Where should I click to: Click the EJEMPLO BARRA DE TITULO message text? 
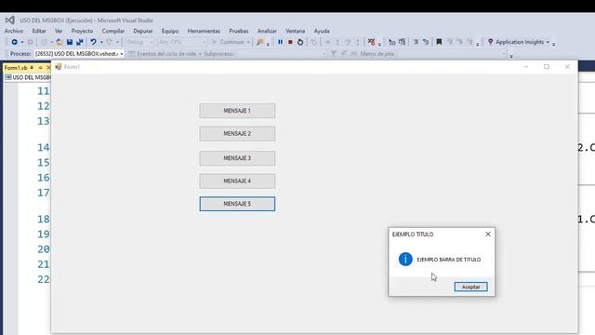point(448,260)
